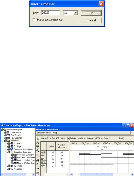Screen dimensions: 134x176
Task: Click the Value at 407.8 ns header
Action: 62,146
